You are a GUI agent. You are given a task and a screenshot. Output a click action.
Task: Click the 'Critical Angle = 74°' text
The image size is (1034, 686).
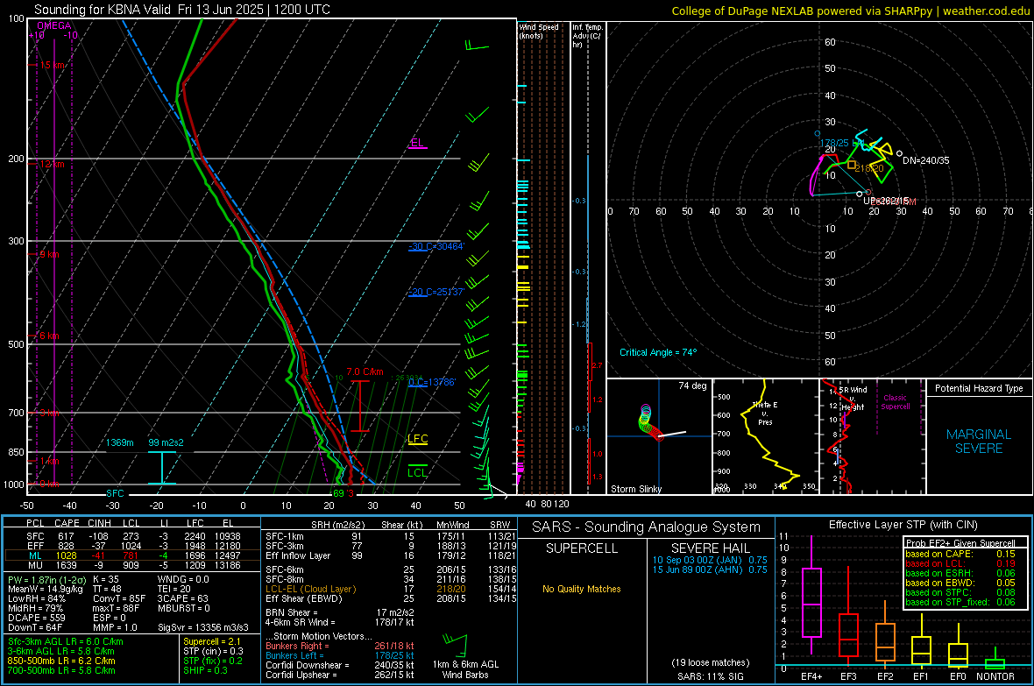[657, 353]
